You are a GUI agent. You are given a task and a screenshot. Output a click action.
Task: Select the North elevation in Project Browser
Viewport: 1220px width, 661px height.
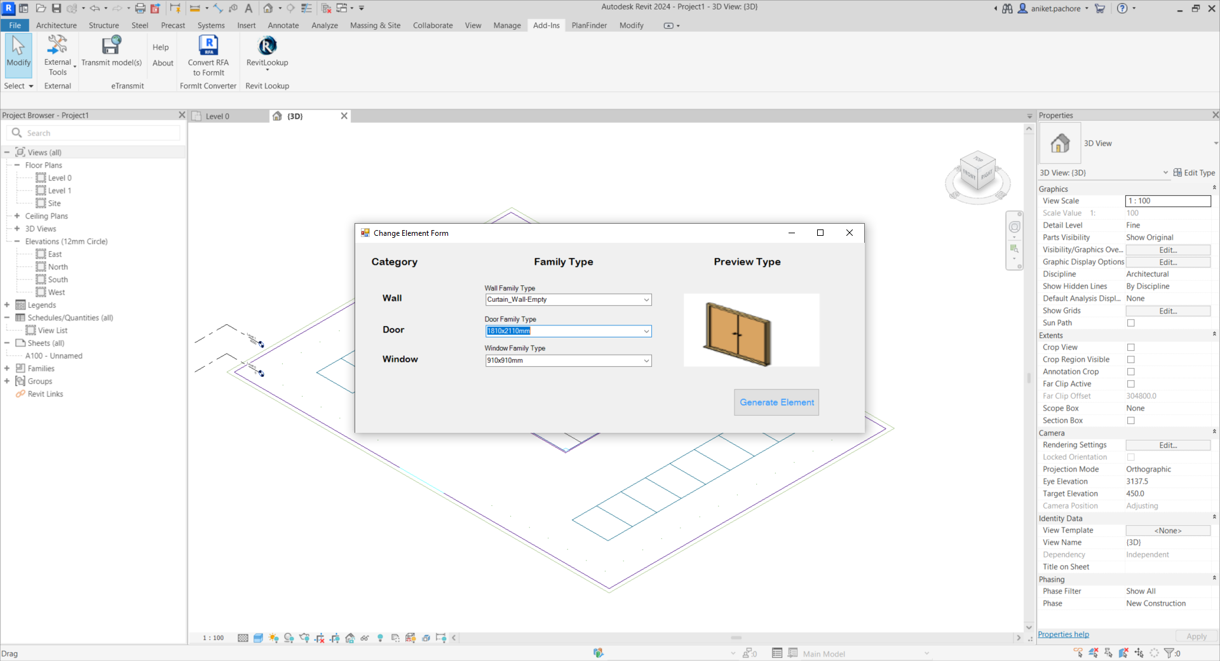click(58, 267)
